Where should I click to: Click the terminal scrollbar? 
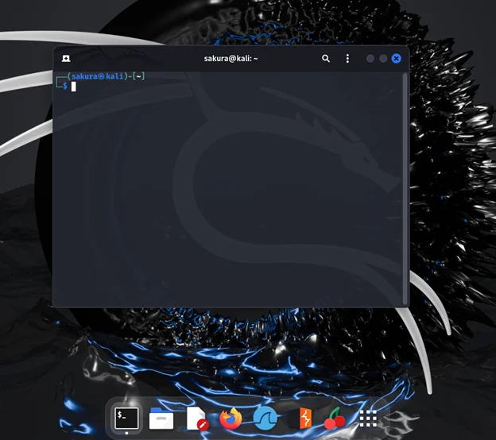tap(405, 189)
